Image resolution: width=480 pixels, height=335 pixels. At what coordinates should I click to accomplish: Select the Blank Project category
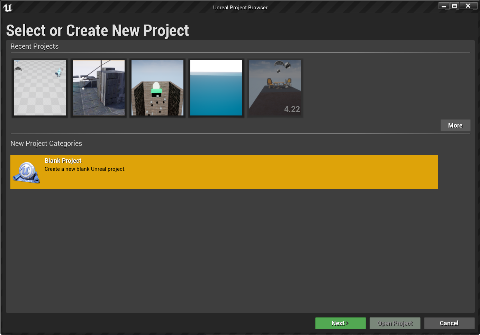pos(224,172)
